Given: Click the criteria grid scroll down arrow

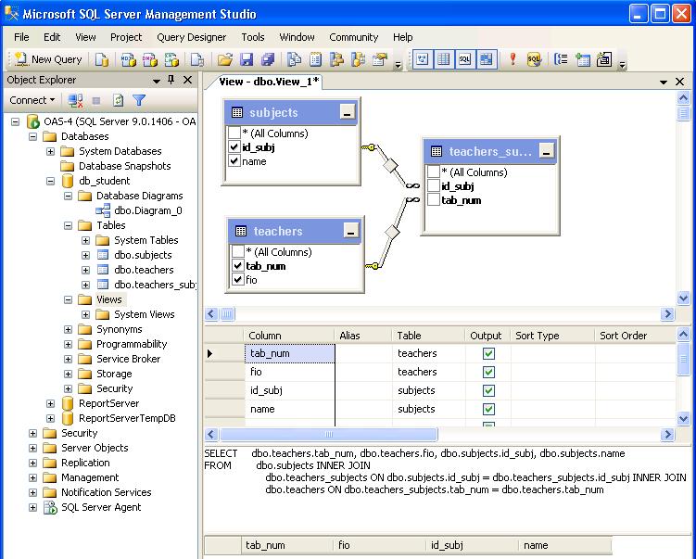Looking at the screenshot, I should tap(684, 418).
